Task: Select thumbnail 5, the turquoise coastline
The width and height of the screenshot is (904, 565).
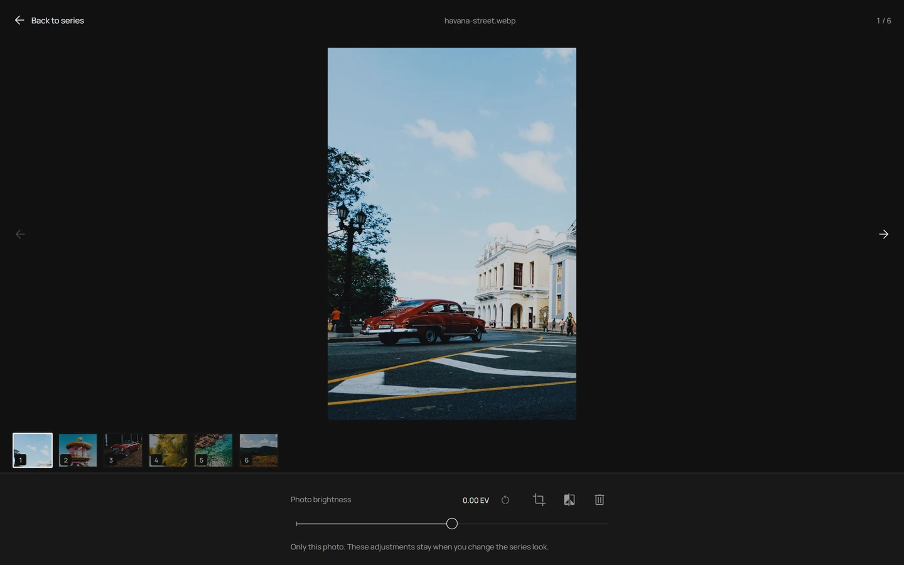Action: pos(213,450)
